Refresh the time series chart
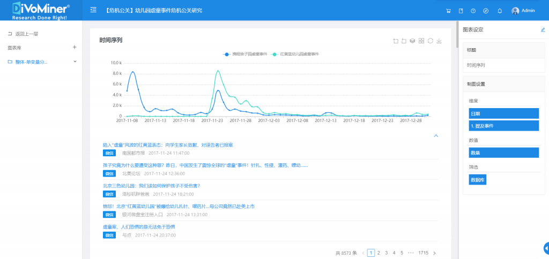The height and width of the screenshot is (259, 549). point(431,41)
